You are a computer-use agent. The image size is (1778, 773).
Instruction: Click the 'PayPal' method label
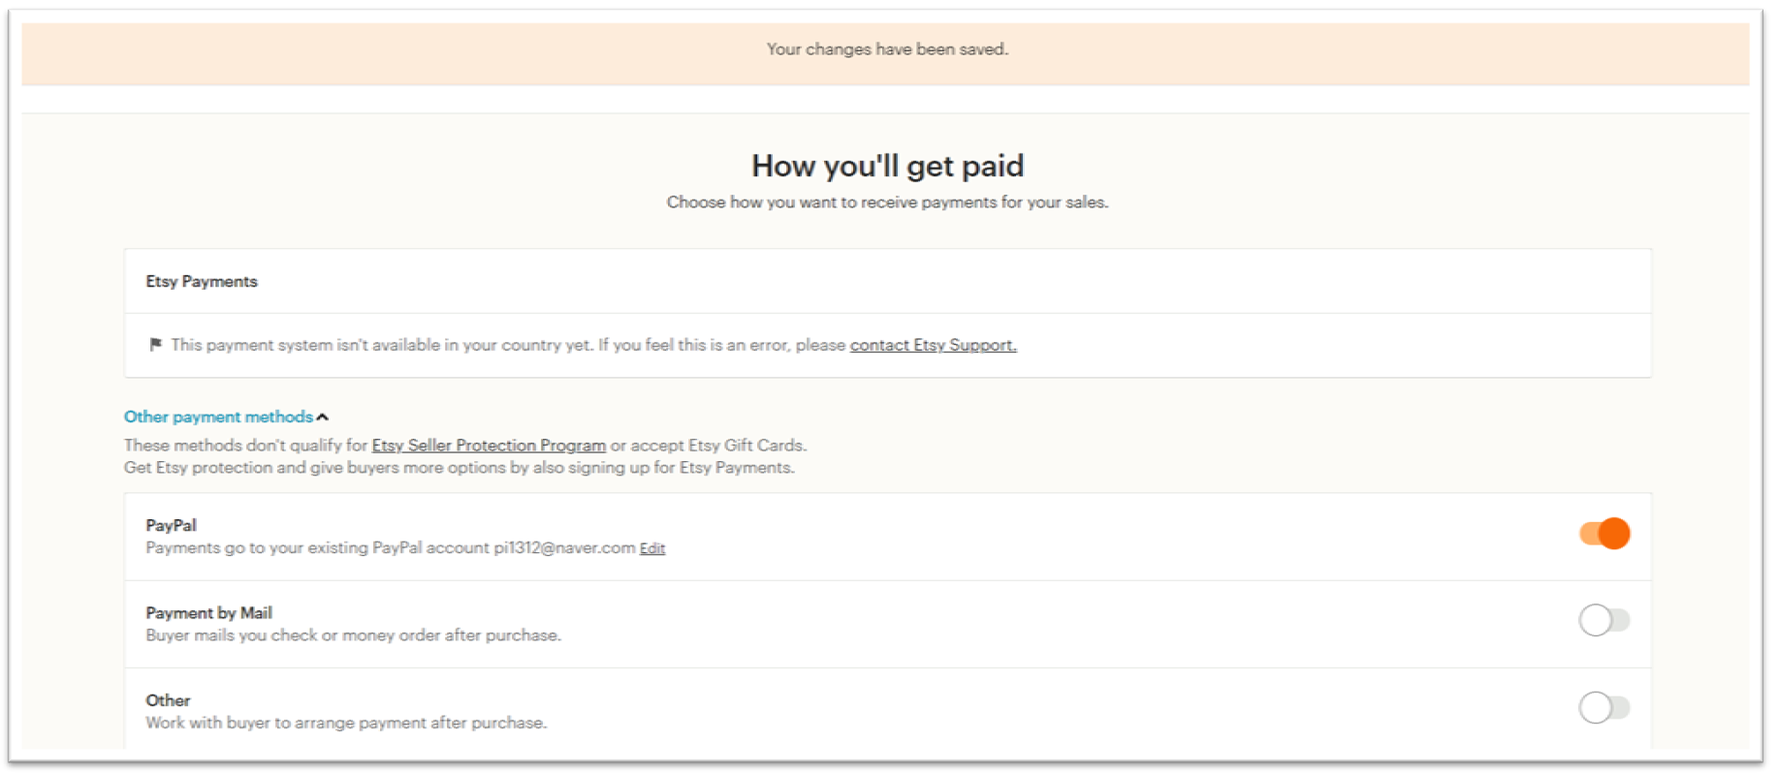[x=171, y=525]
